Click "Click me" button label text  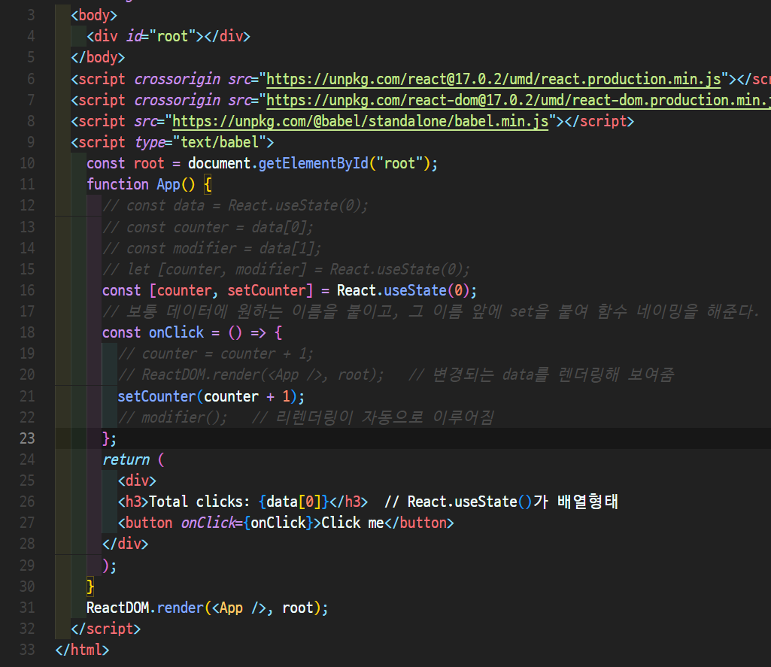click(x=353, y=523)
